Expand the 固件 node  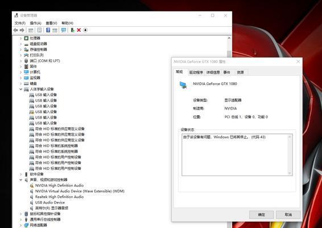point(20,67)
